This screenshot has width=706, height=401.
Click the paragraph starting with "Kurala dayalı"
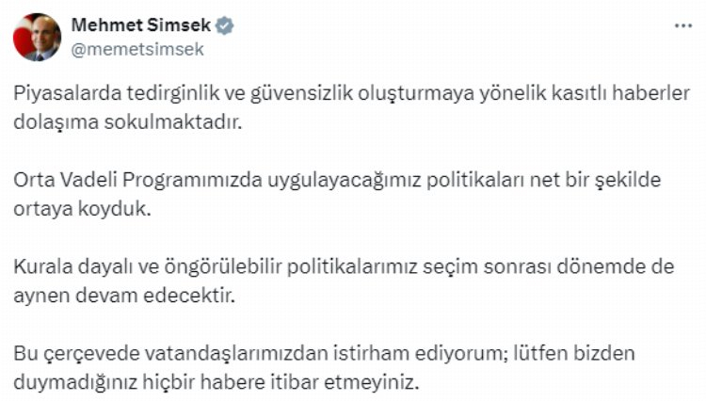pyautogui.click(x=345, y=281)
